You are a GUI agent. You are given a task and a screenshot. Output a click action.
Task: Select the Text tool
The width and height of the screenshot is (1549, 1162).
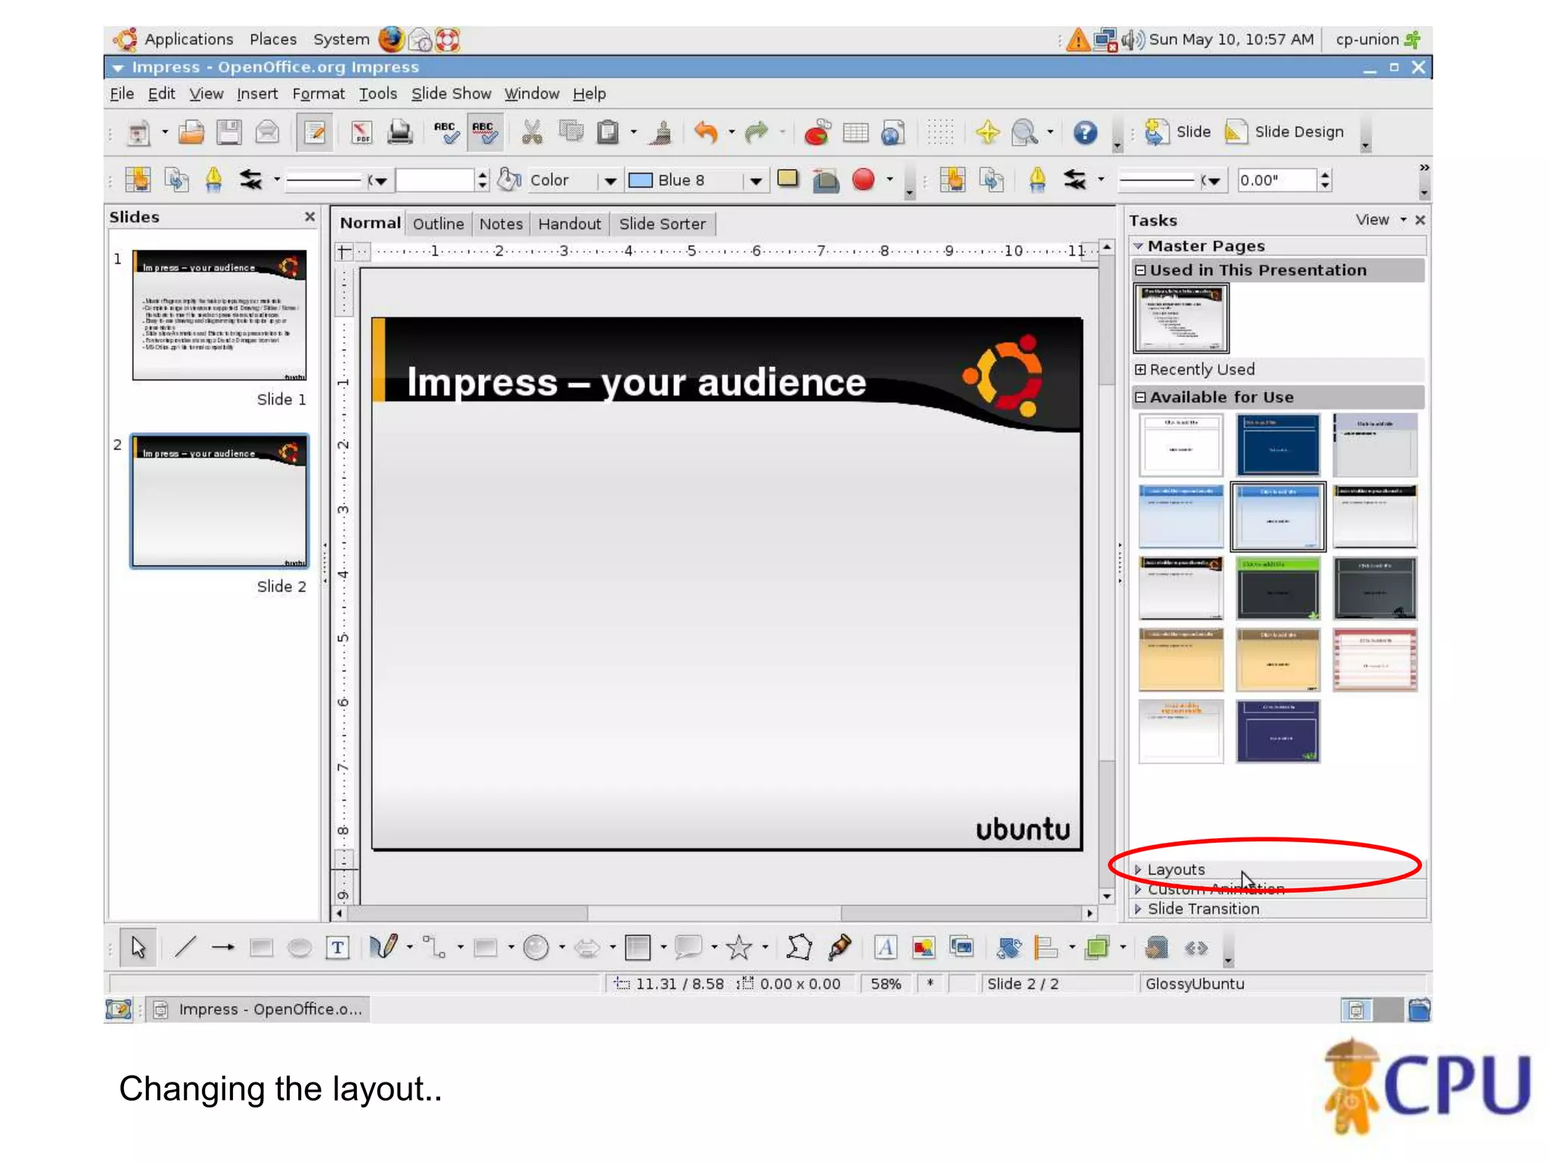[x=337, y=947]
